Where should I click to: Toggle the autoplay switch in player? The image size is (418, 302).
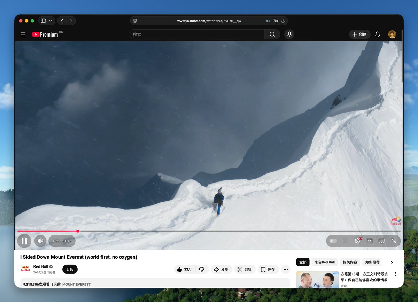click(333, 241)
